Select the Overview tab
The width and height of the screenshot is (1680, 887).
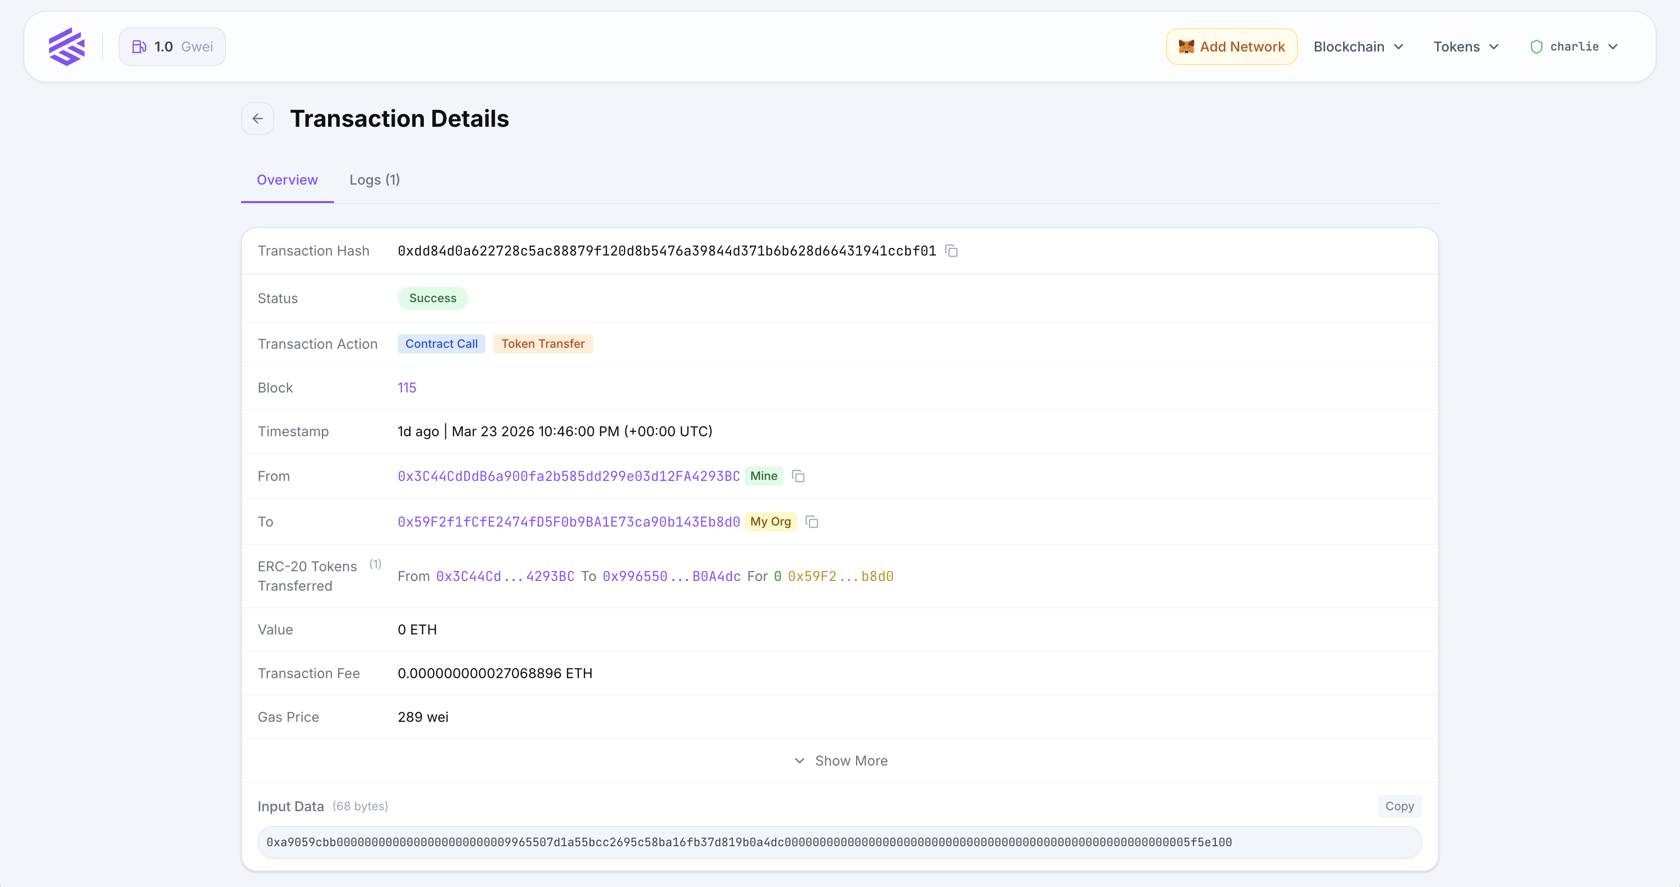pyautogui.click(x=287, y=180)
